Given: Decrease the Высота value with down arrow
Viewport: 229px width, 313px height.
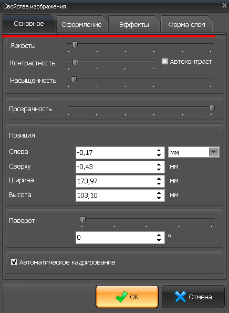Looking at the screenshot, I should (159, 198).
